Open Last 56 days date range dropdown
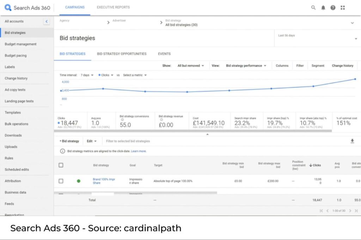The height and width of the screenshot is (240, 361). (318, 38)
